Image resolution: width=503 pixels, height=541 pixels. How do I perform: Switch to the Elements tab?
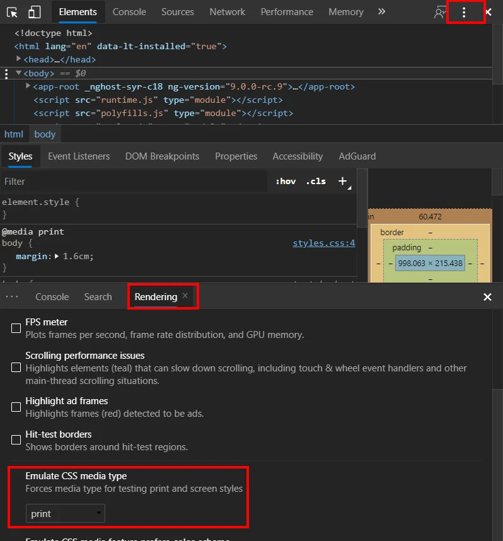78,12
